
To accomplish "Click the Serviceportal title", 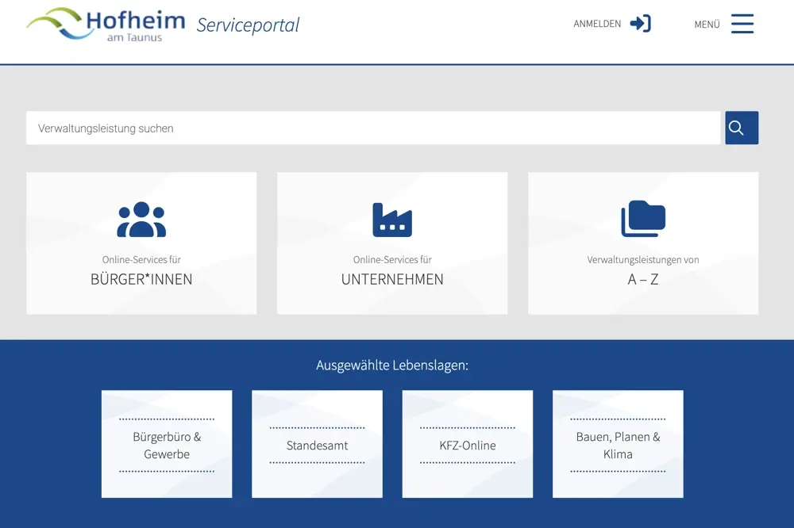I will click(x=248, y=25).
